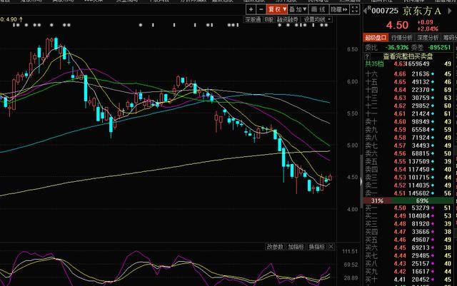Switch to the 行情分析 tab
The width and height of the screenshot is (457, 286).
[x=402, y=37]
